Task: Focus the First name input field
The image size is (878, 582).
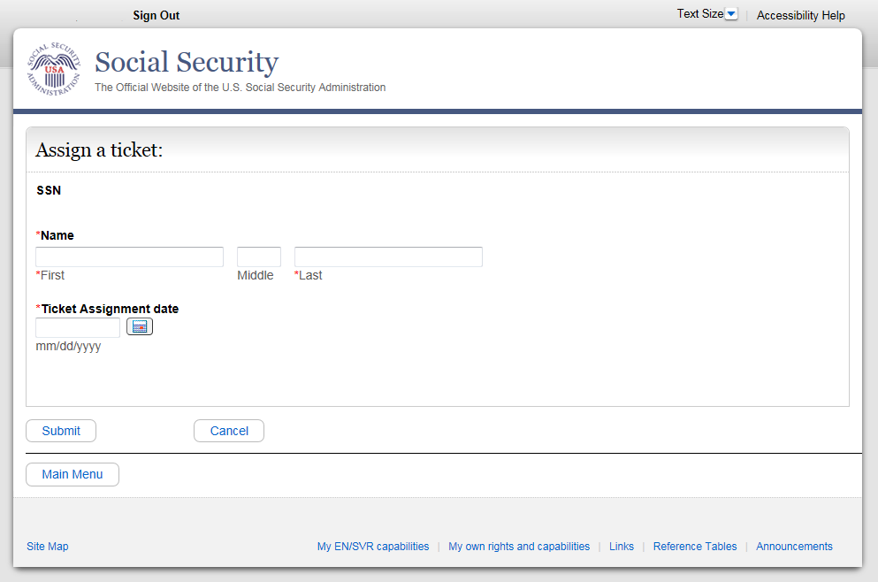Action: click(129, 257)
